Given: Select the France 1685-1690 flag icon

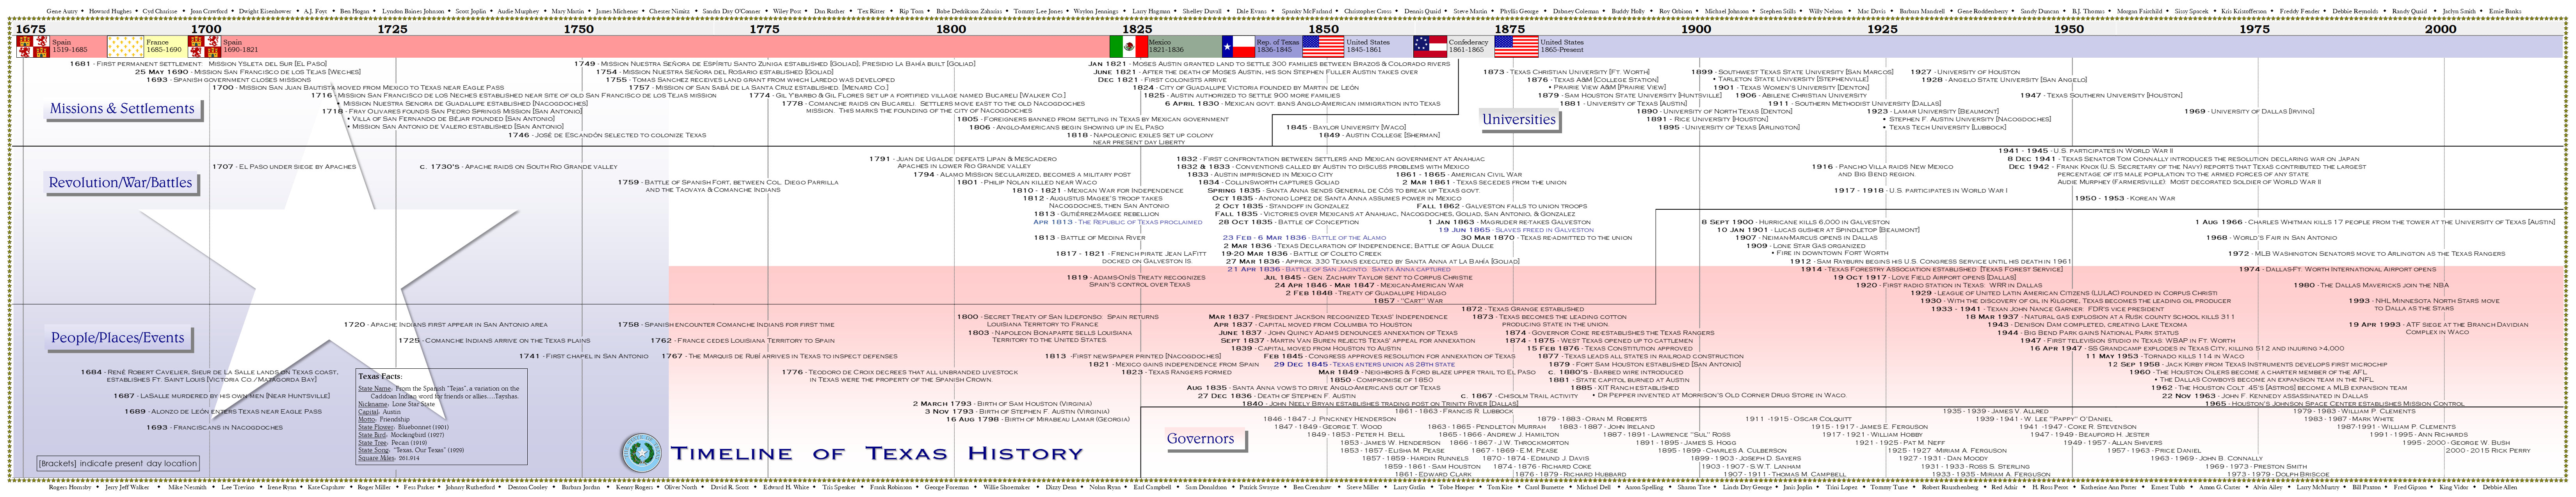Looking at the screenshot, I should click(124, 44).
